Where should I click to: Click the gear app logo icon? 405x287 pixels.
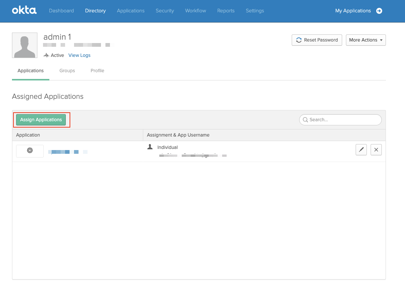pyautogui.click(x=30, y=150)
